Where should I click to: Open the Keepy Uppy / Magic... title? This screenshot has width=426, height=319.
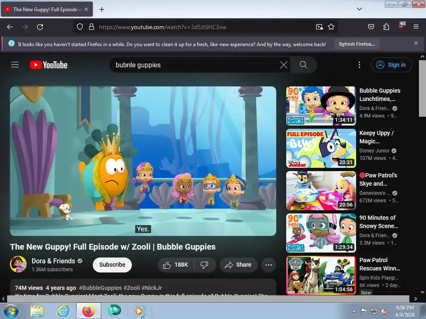376,137
